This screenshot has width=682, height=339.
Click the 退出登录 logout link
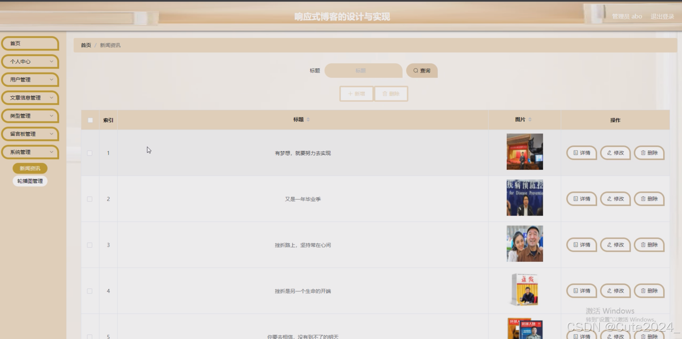tap(662, 17)
